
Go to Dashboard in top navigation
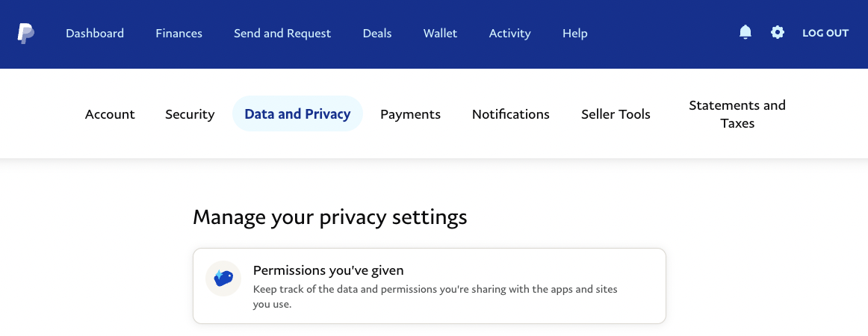(95, 33)
